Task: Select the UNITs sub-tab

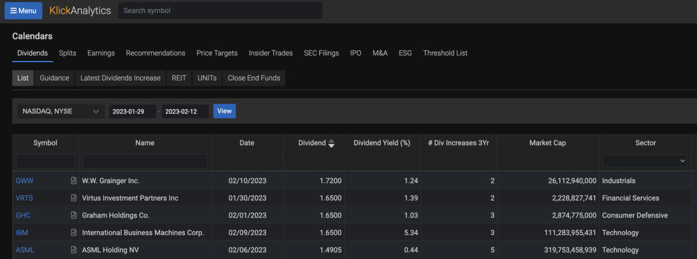Action: coord(207,78)
